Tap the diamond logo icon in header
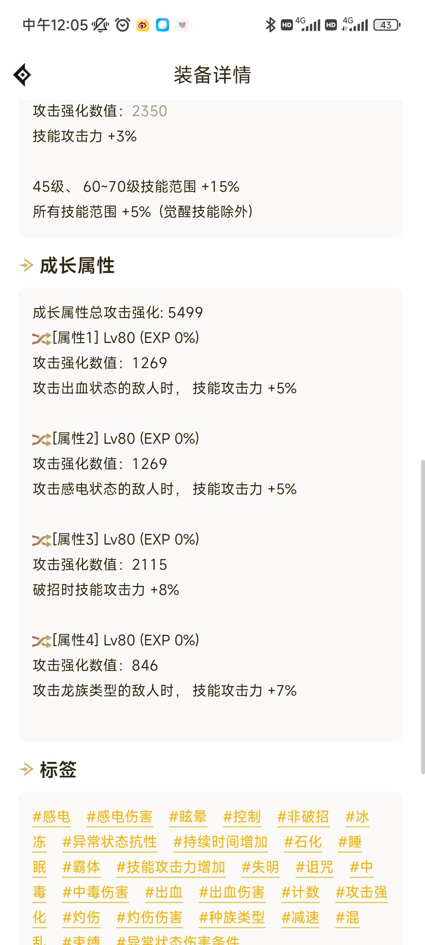 pos(22,74)
